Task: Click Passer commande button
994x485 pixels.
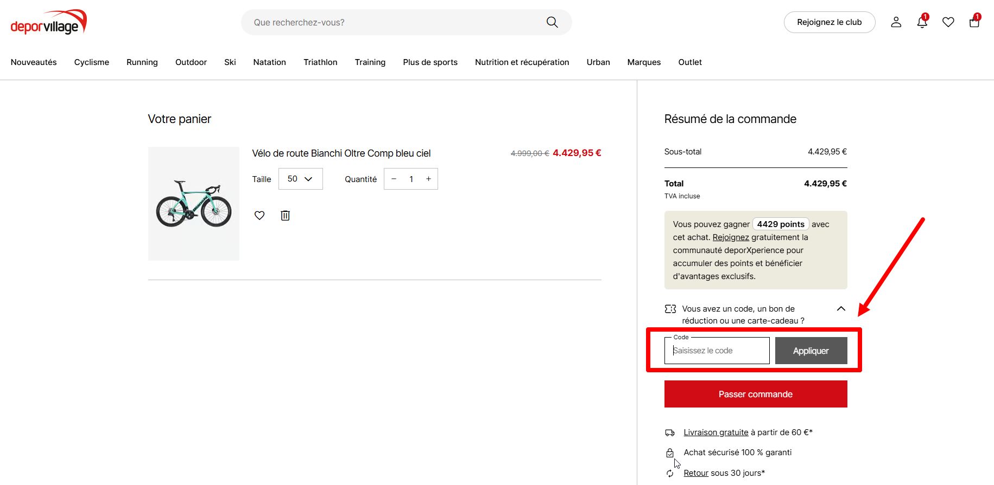Action: coord(756,394)
